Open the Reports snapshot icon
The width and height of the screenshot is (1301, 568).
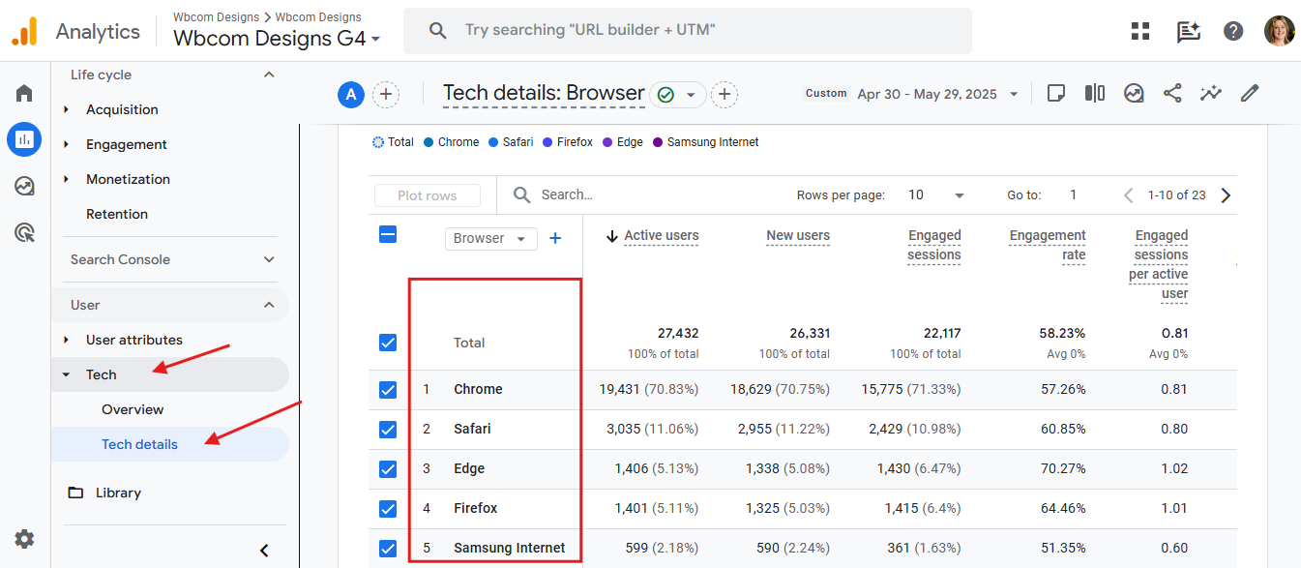(x=24, y=138)
